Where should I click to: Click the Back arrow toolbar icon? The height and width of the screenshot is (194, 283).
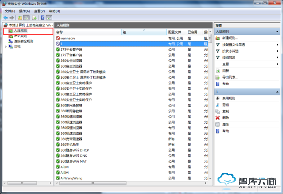[x=6, y=18]
